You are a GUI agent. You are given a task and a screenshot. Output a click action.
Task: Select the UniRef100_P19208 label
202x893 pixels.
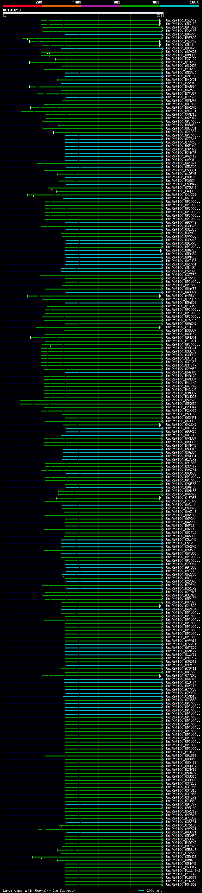tap(181, 69)
